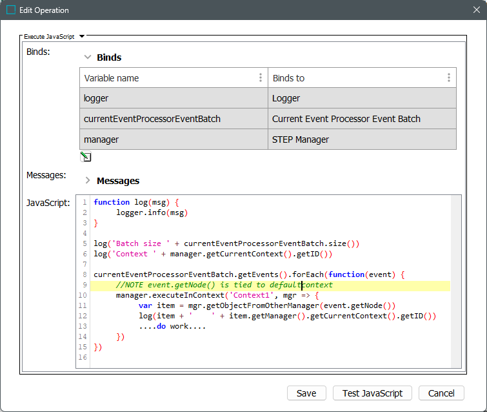Open the Binds to column options menu
The width and height of the screenshot is (487, 412).
click(449, 77)
